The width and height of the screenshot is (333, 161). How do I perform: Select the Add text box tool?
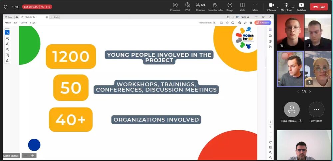(7, 55)
